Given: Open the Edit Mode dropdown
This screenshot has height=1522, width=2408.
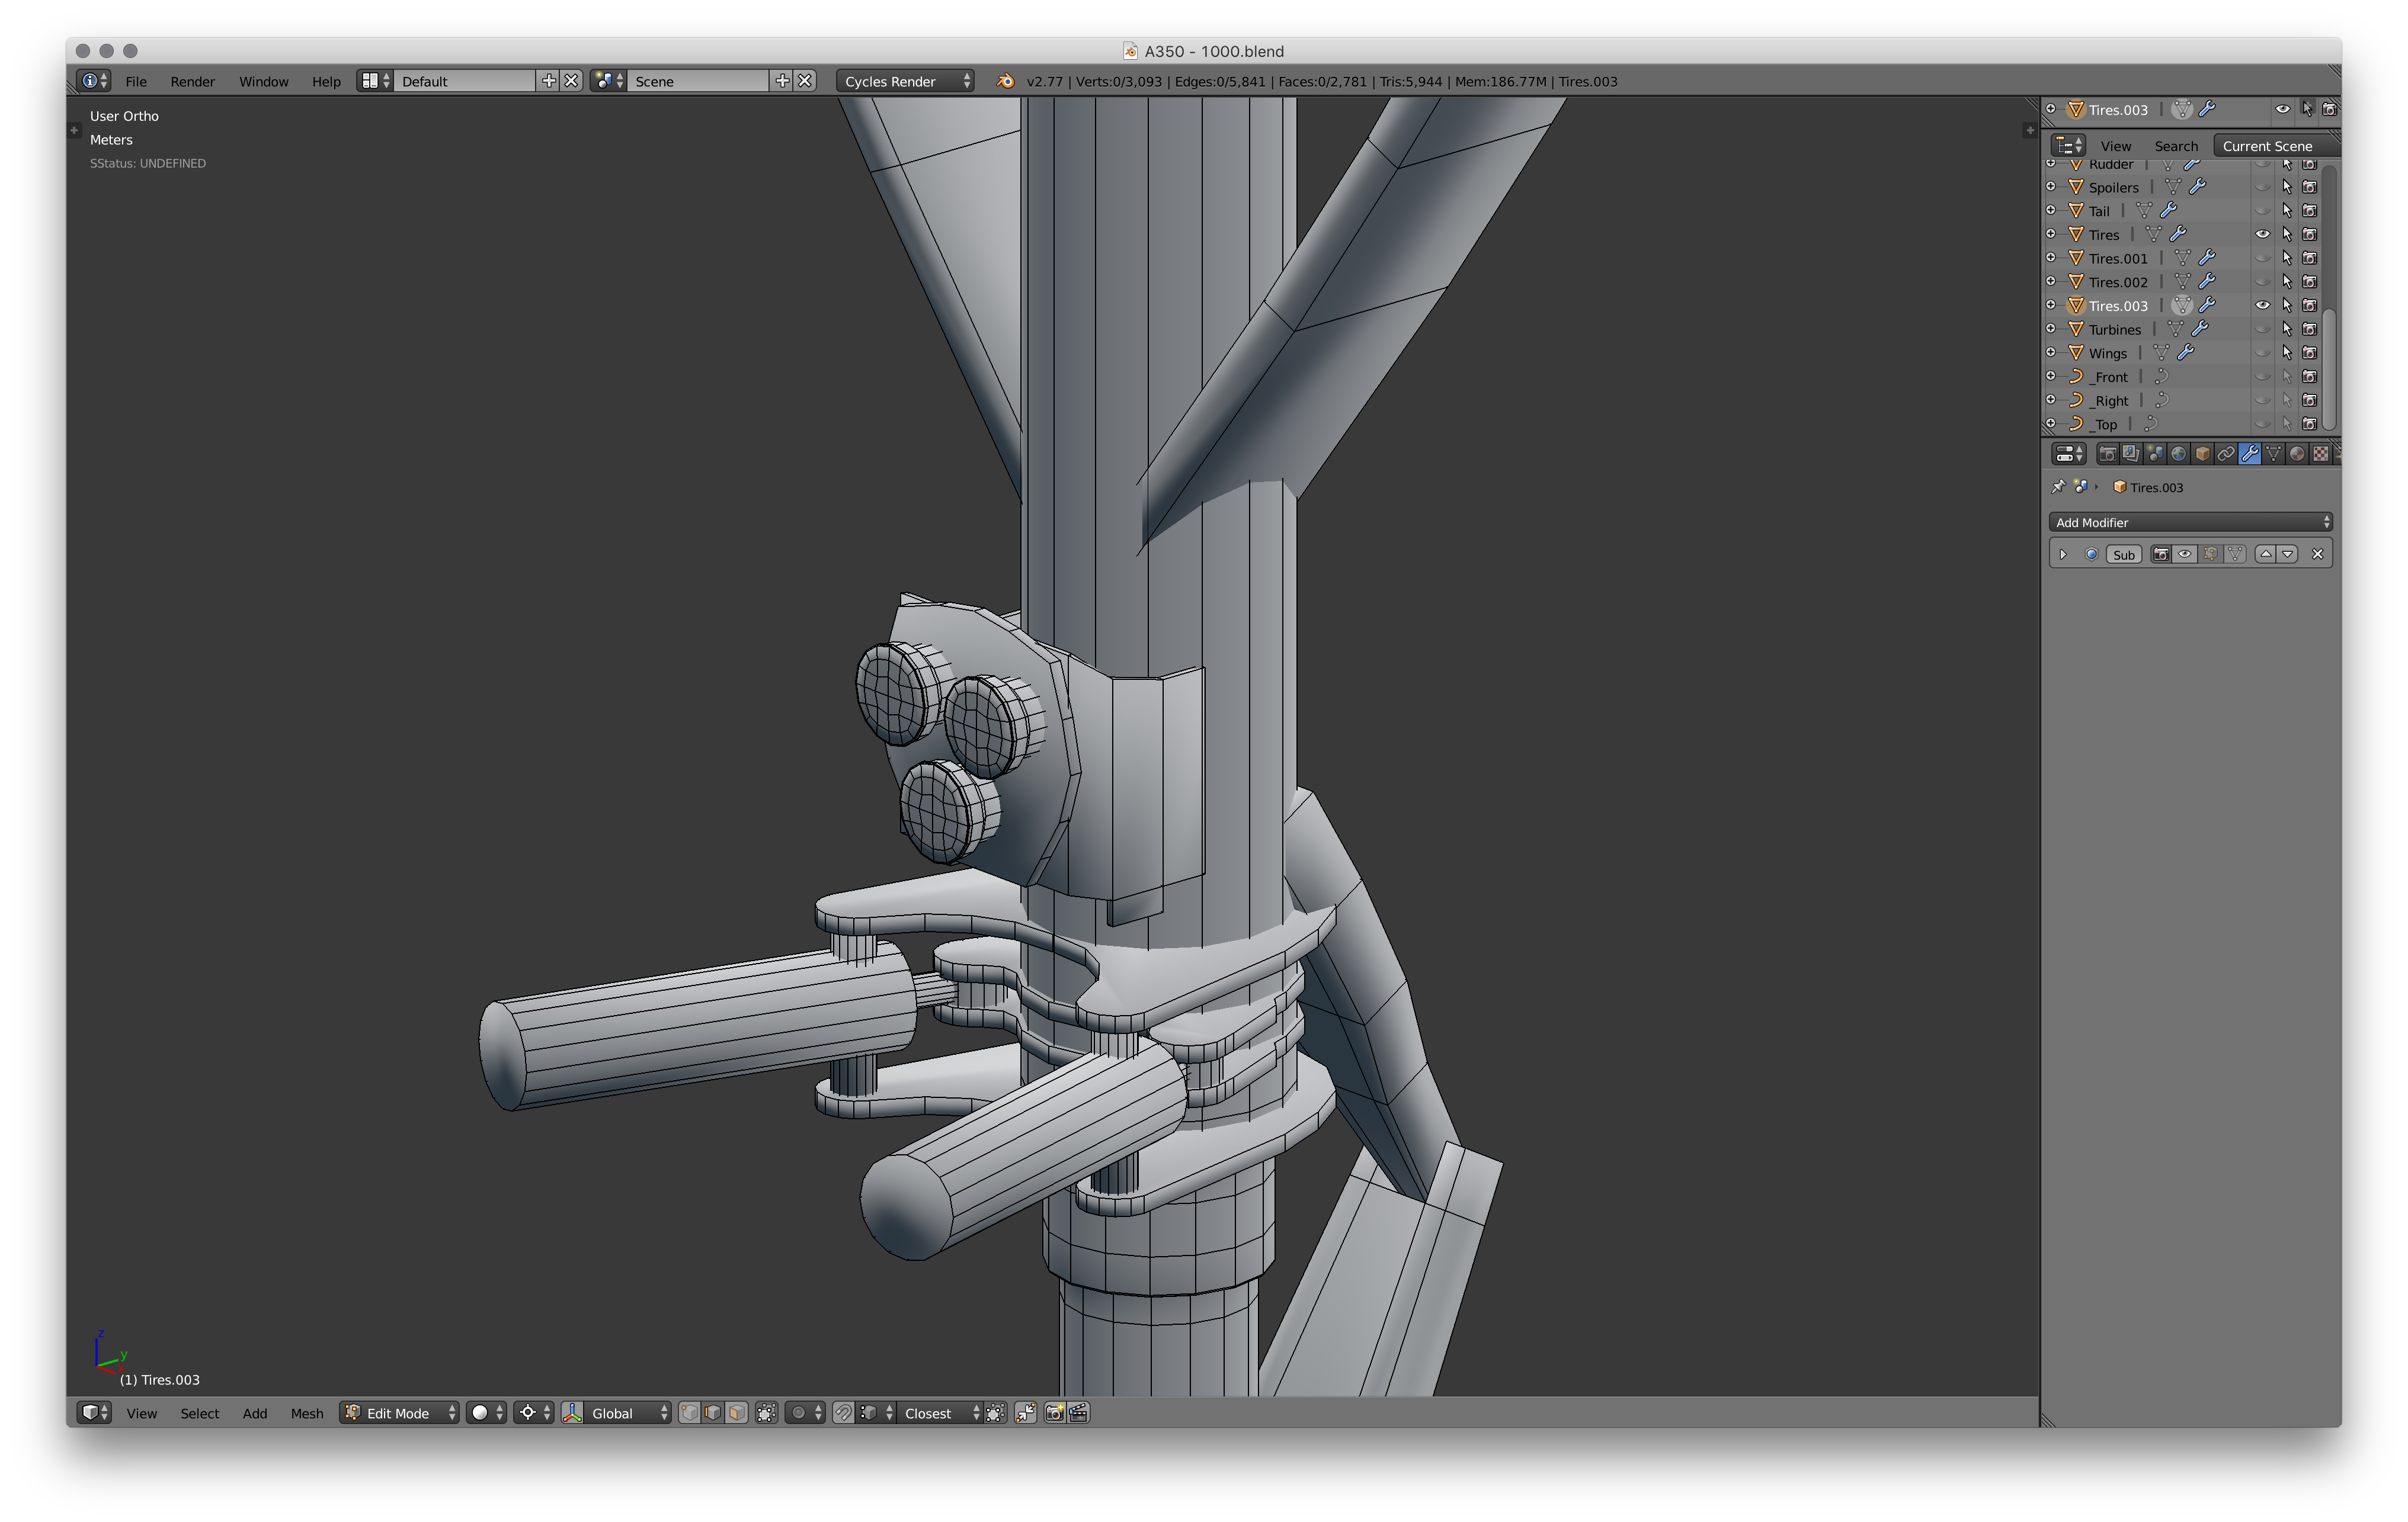Looking at the screenshot, I should pos(399,1412).
